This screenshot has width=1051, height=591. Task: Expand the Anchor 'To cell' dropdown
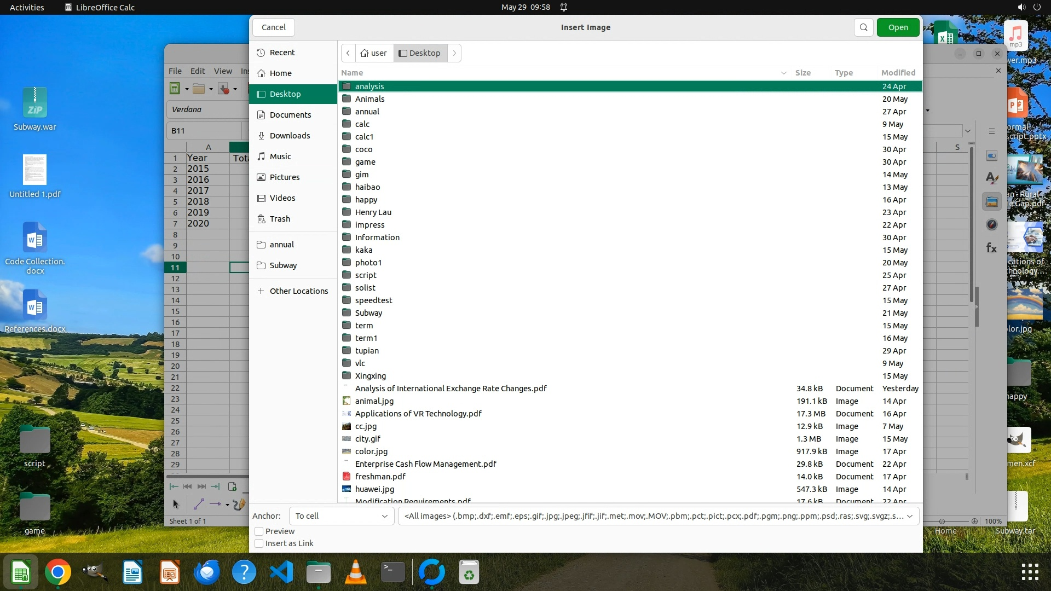[x=341, y=516]
